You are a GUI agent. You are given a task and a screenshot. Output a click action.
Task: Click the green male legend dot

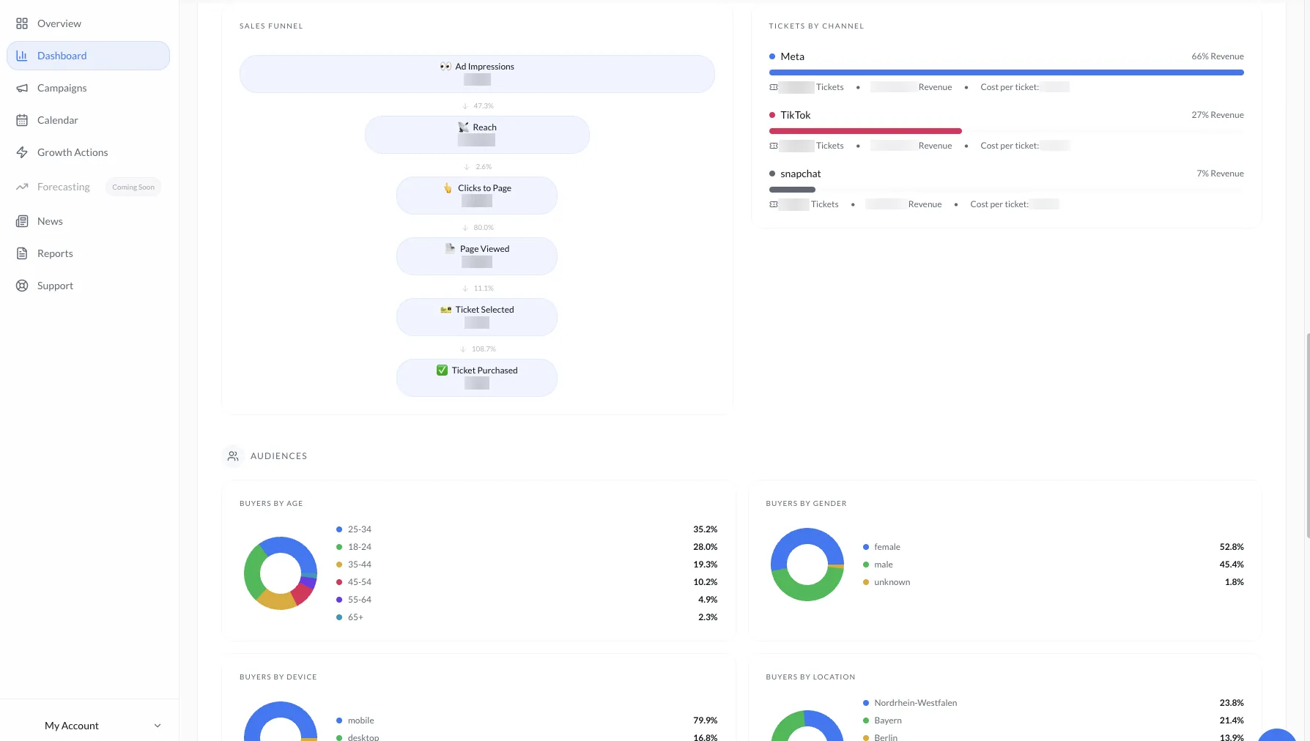click(x=866, y=565)
